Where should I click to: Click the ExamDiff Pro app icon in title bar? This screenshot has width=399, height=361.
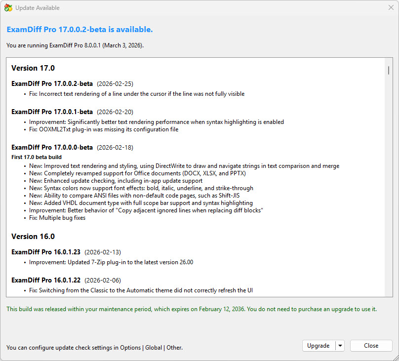8,8
